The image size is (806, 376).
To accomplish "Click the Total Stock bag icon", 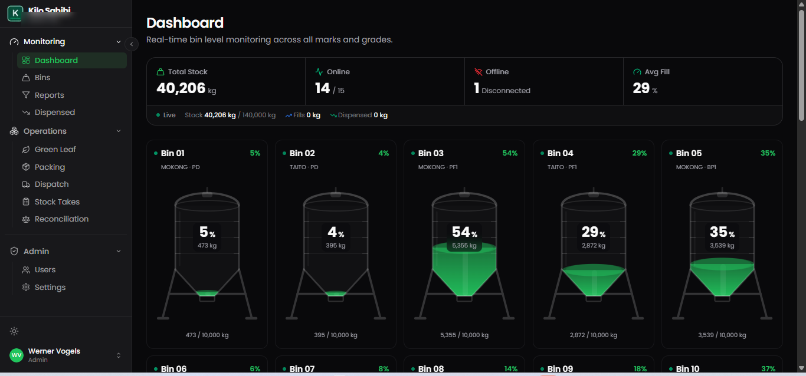I will click(160, 72).
